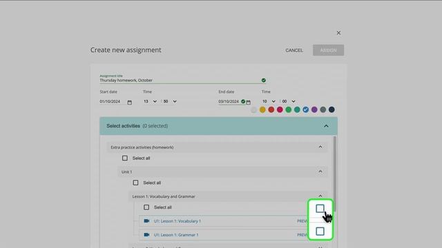This screenshot has width=442, height=248.
Task: Click the checked blue color swatch
Action: tap(305, 110)
